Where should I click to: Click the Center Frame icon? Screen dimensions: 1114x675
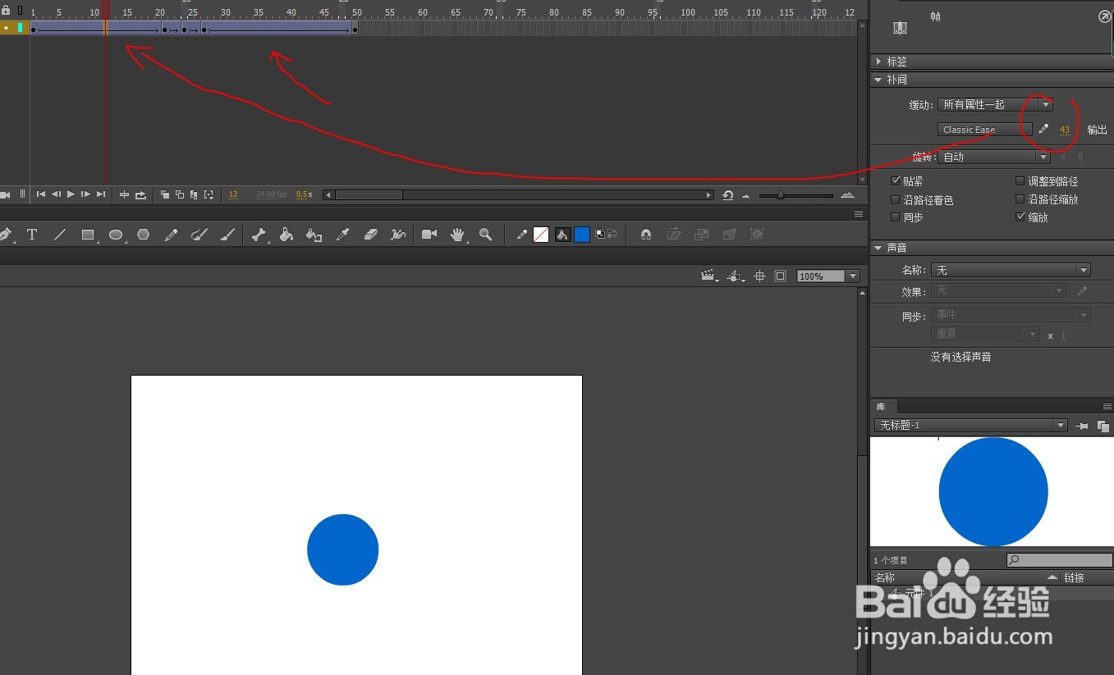(x=124, y=194)
